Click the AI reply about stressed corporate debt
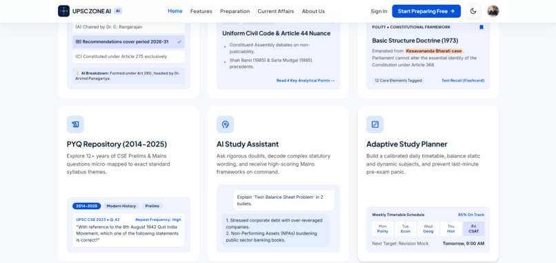 [275, 231]
